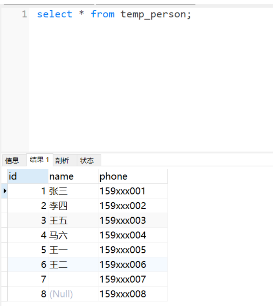Select the id cell with value 7
Viewport: 273px width, 306px height.
coord(28,279)
